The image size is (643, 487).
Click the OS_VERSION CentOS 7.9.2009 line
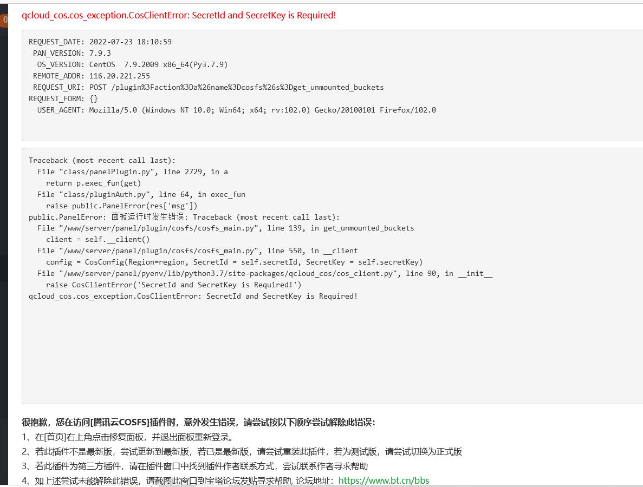tap(132, 65)
